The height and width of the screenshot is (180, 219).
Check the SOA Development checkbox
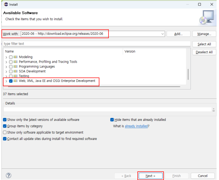[x=11, y=71]
